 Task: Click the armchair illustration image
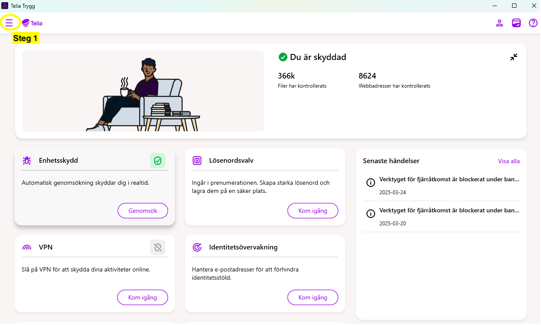coord(143,91)
